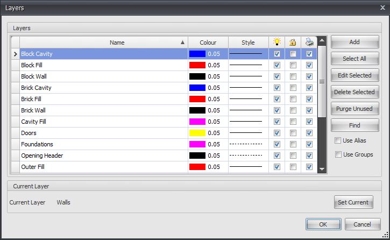
Task: Toggle lock checkbox for Block Cavity
Action: click(293, 54)
